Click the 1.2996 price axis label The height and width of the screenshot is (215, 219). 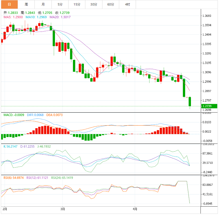(x=207, y=82)
